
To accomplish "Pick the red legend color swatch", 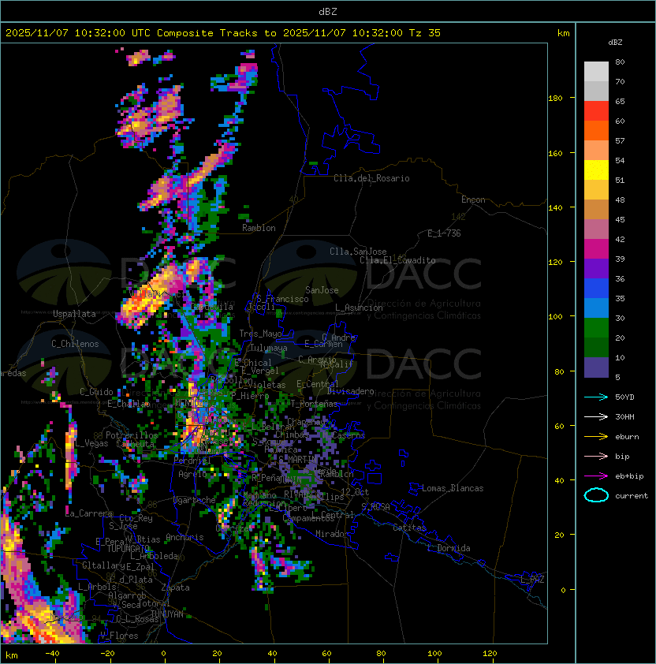I will tap(596, 111).
